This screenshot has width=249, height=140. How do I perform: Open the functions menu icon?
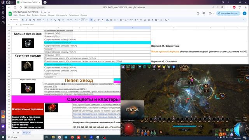(161, 20)
